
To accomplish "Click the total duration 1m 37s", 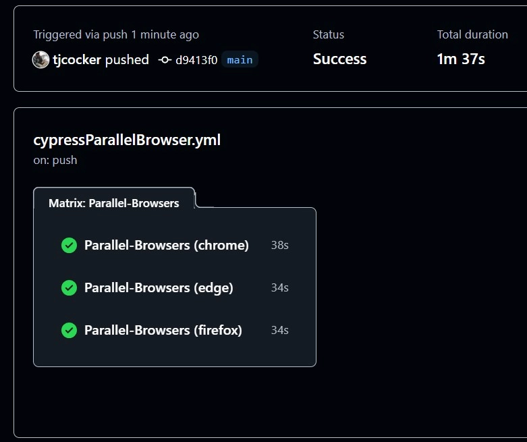I will coord(461,59).
